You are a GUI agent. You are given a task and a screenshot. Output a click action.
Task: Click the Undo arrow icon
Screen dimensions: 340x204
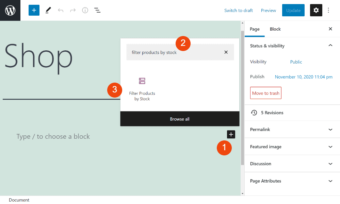coord(61,10)
